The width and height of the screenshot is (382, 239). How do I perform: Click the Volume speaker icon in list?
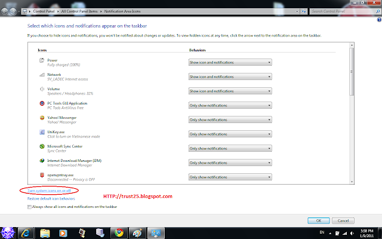(x=42, y=89)
